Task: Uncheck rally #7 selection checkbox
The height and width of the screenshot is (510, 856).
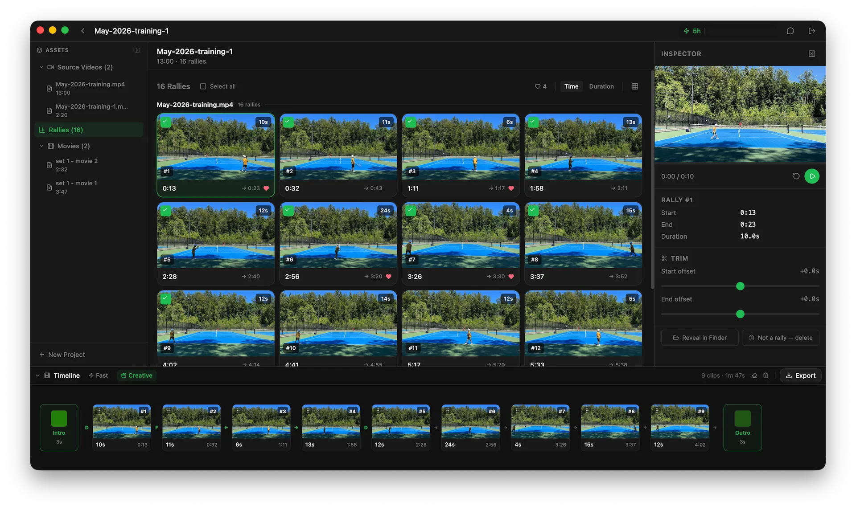Action: click(411, 211)
